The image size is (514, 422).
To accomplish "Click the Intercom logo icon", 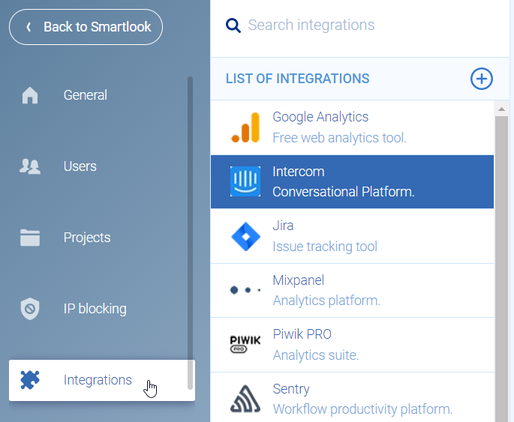I will click(245, 181).
